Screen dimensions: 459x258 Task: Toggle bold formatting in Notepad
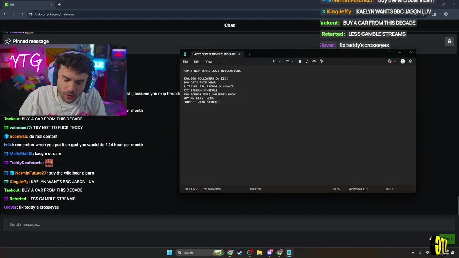299,61
